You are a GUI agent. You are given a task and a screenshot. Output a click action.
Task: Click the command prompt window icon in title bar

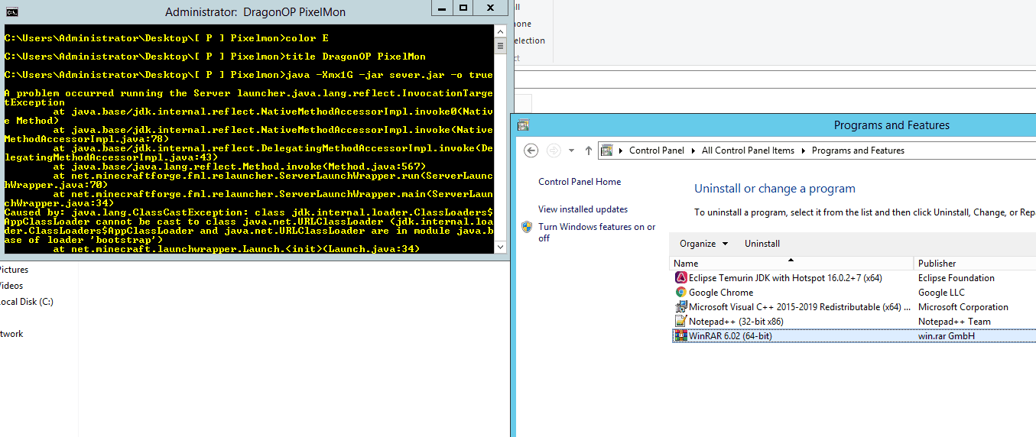click(11, 12)
